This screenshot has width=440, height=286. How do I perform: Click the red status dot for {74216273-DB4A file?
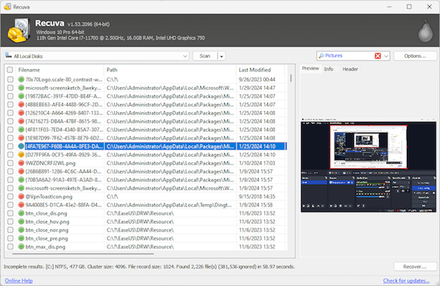pyautogui.click(x=21, y=121)
